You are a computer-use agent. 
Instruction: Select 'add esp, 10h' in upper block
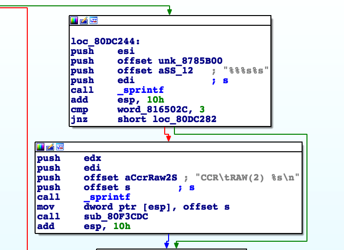point(117,100)
